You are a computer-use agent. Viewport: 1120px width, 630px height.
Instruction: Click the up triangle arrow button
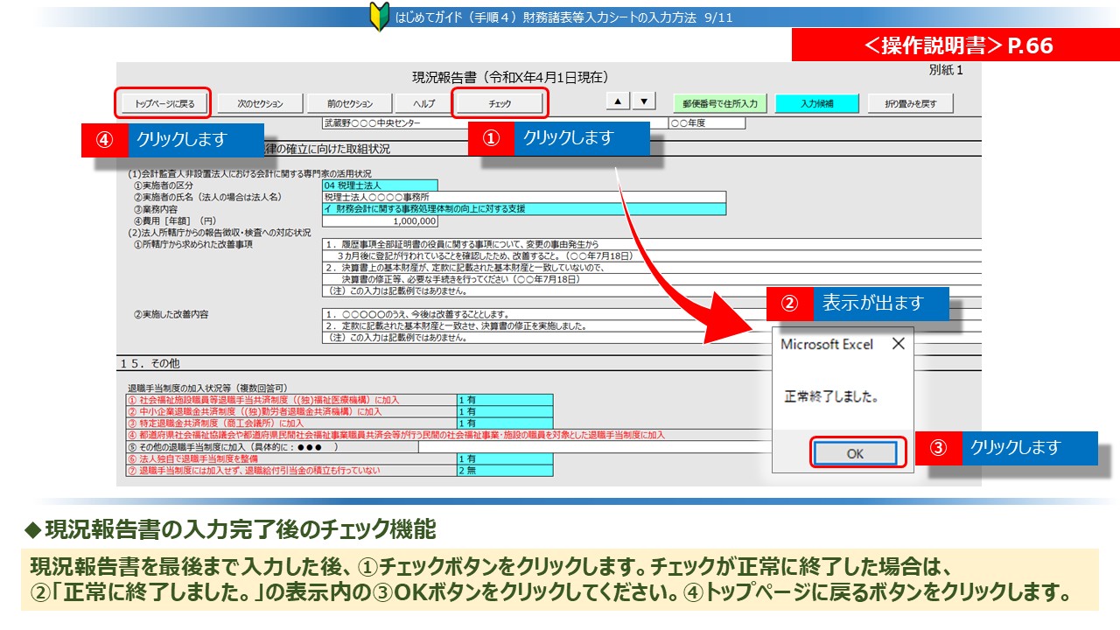pyautogui.click(x=618, y=101)
